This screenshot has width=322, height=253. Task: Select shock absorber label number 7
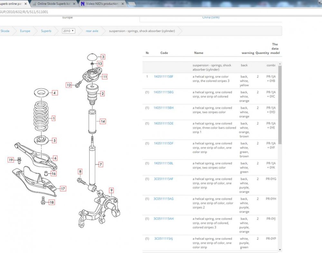point(100,164)
